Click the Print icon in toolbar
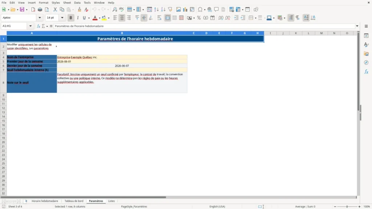 [x=40, y=9]
